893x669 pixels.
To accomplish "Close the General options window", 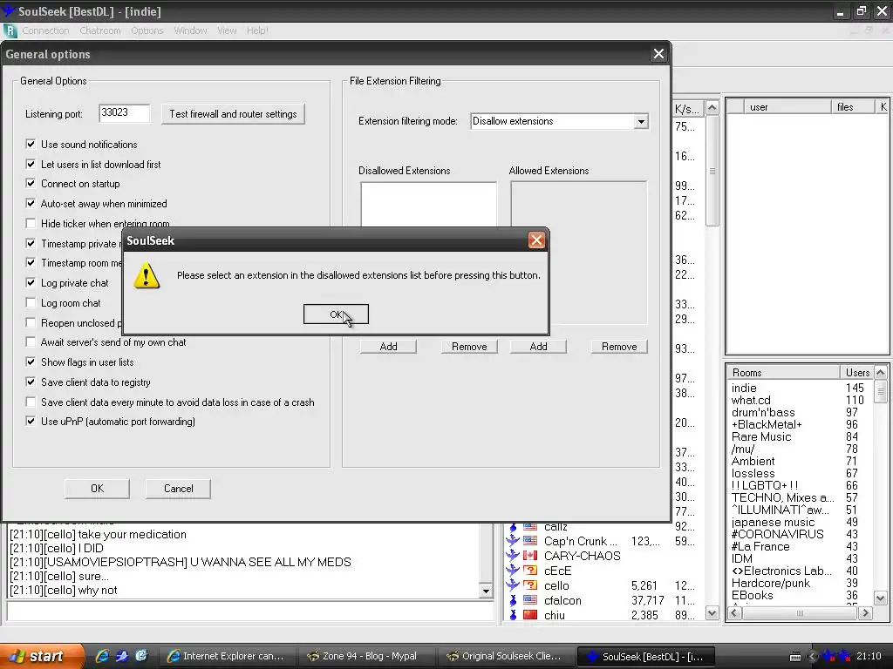I will 658,54.
